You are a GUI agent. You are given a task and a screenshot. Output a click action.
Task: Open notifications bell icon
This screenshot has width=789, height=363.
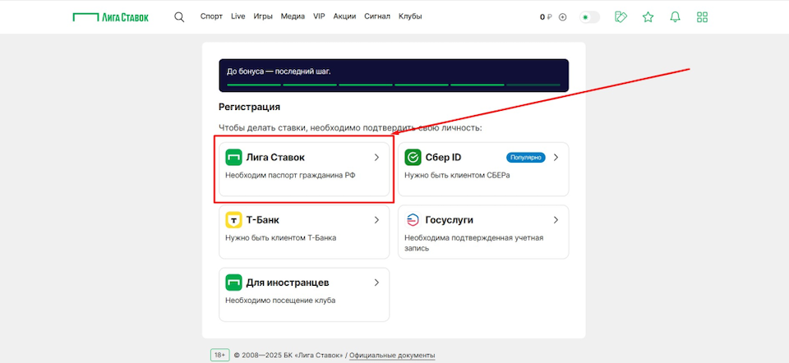[x=675, y=16]
